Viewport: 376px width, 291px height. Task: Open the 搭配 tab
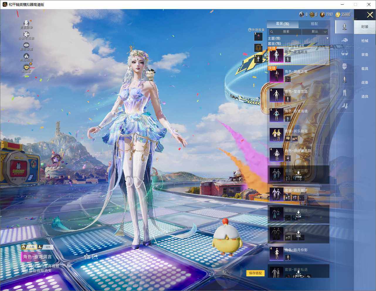tap(314, 24)
